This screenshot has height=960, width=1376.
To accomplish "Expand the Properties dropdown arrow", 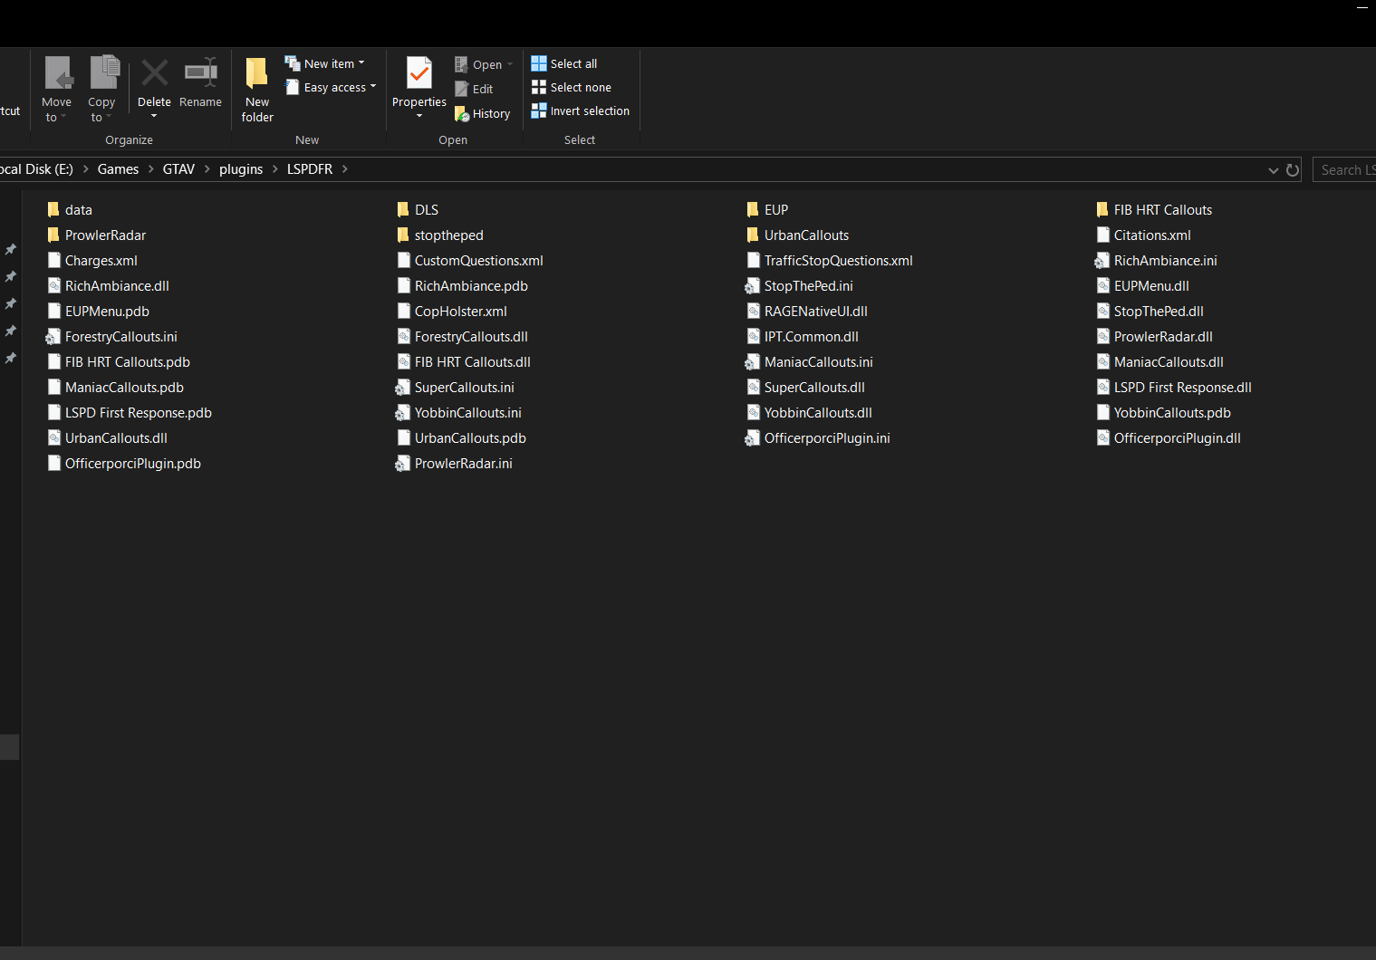I will pos(419,116).
